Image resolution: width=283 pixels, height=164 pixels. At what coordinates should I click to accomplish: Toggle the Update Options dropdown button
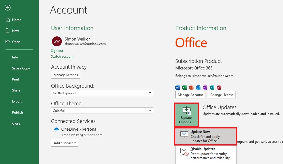point(186,115)
